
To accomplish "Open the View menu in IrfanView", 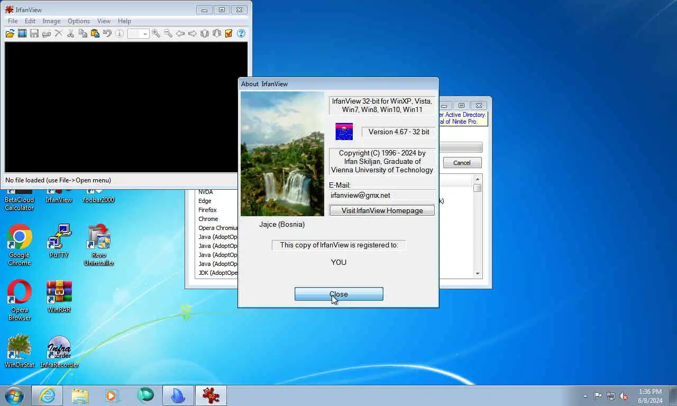I will 104,21.
